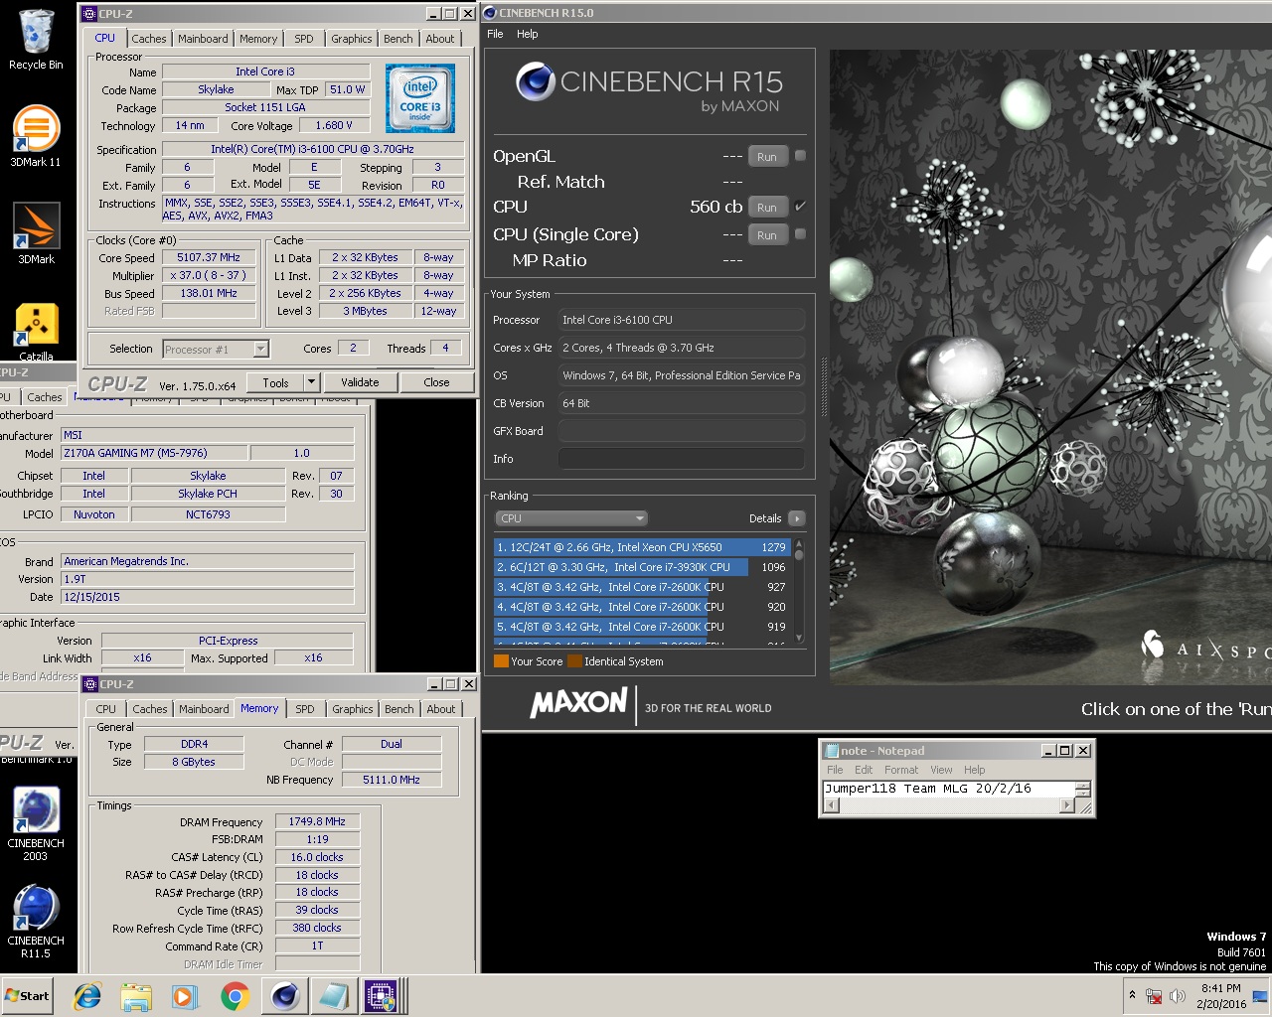Switch to Cinebench in the taskbar
Screen dimensions: 1272x1017
(x=285, y=996)
